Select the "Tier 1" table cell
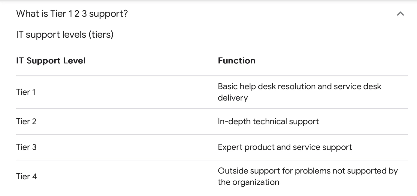Viewport: 417px width, 196px height. [26, 92]
